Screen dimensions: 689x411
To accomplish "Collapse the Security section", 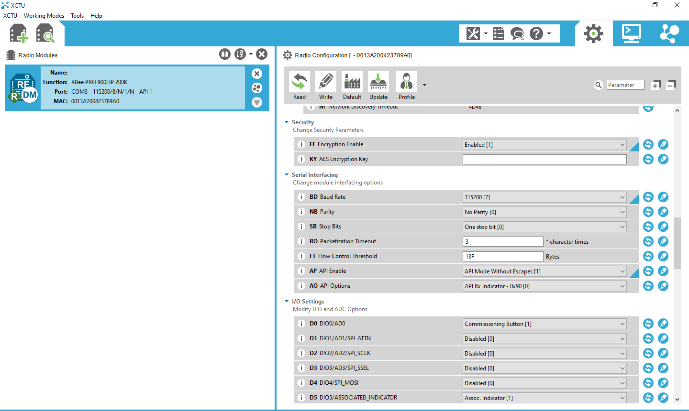I will click(287, 122).
